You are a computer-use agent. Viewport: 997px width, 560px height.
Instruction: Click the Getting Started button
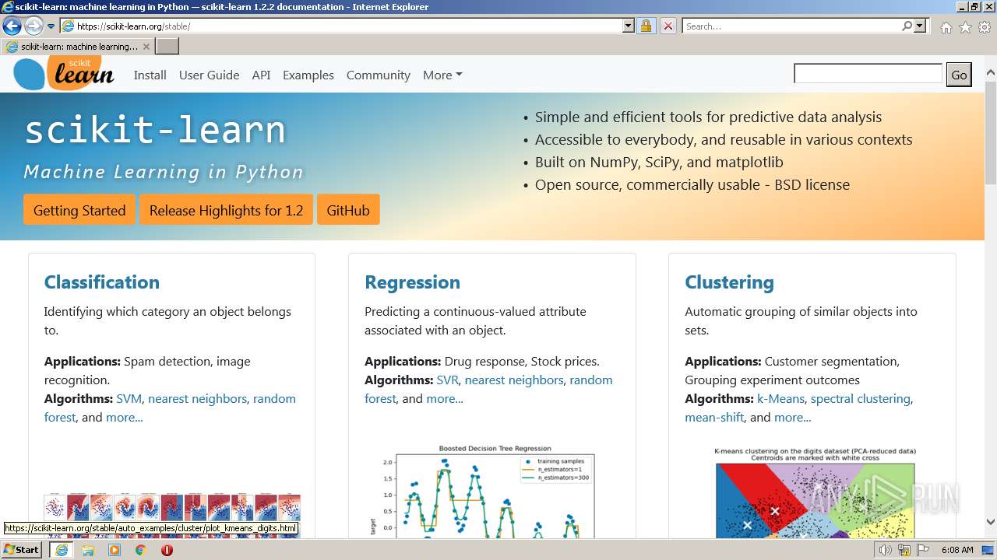click(79, 210)
